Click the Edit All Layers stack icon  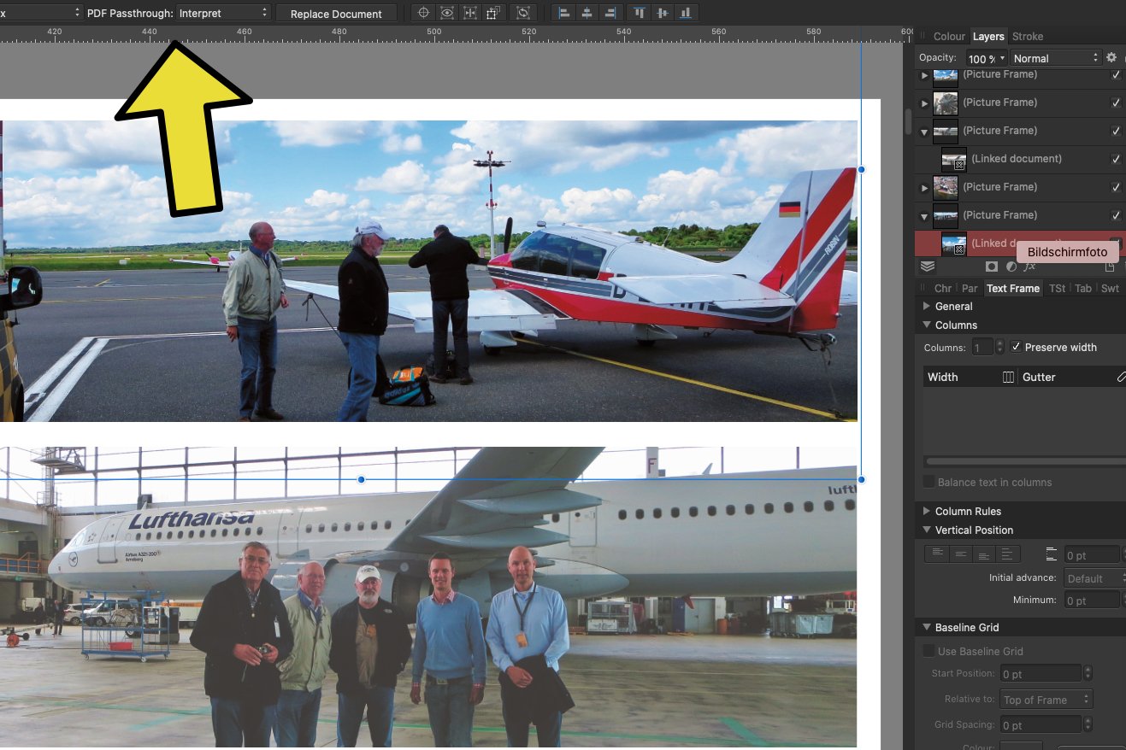pyautogui.click(x=928, y=267)
